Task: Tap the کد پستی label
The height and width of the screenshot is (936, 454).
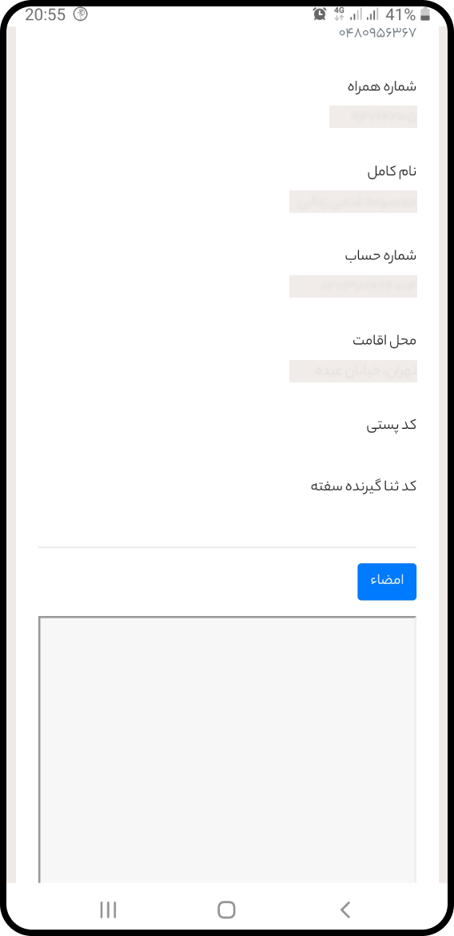Action: pyautogui.click(x=392, y=426)
